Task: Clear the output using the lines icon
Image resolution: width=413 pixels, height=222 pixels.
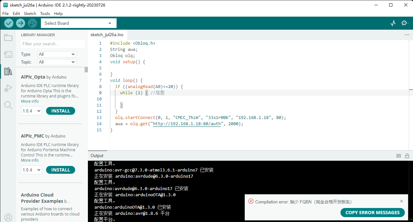Action: (399, 156)
